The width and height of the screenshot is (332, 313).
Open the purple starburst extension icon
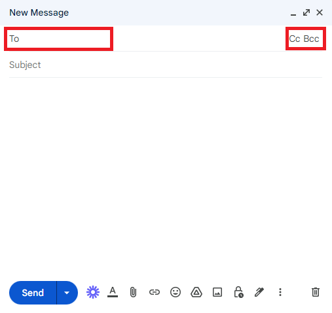(x=93, y=292)
